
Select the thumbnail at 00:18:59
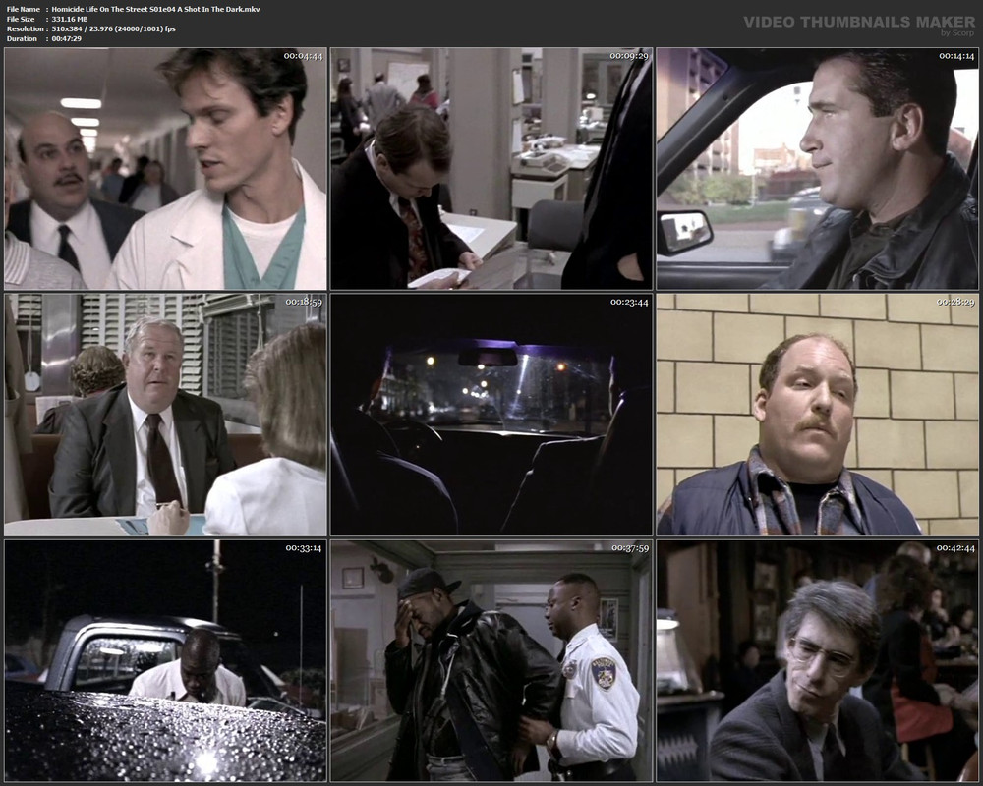tap(165, 415)
